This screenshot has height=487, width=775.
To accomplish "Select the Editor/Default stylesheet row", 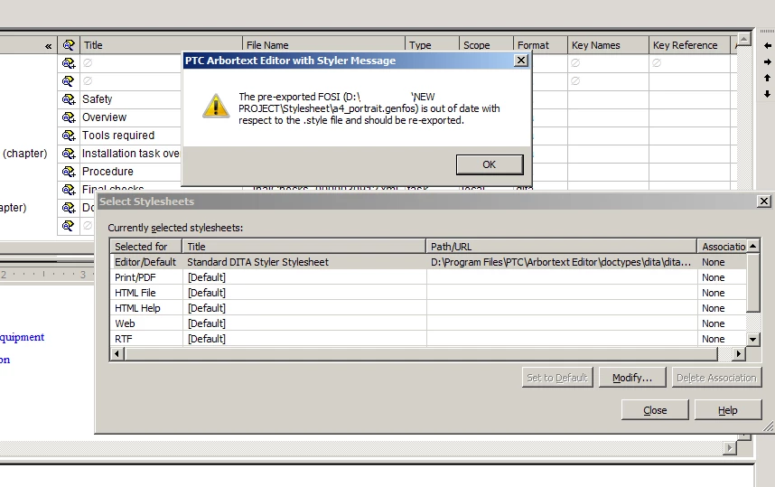I will [428, 262].
